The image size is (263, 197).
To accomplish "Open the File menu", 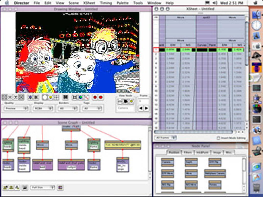I will (x=36, y=3).
